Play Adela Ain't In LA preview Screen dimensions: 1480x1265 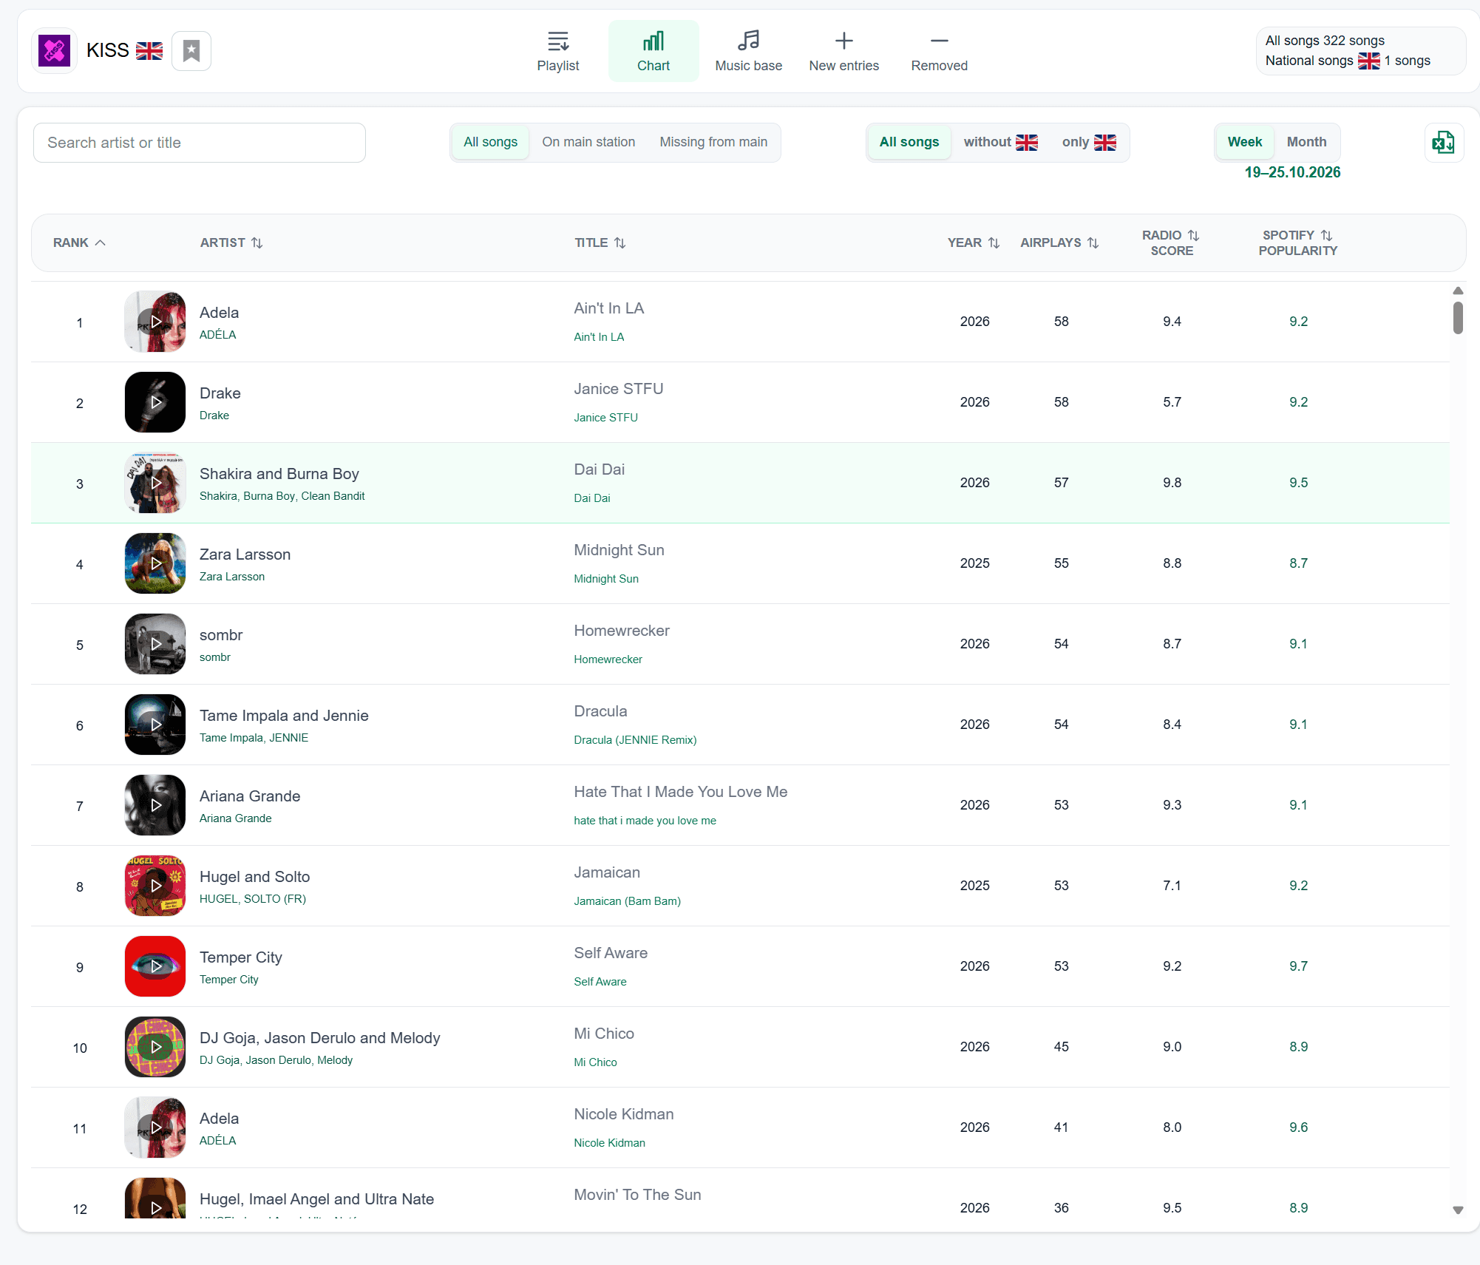tap(155, 322)
